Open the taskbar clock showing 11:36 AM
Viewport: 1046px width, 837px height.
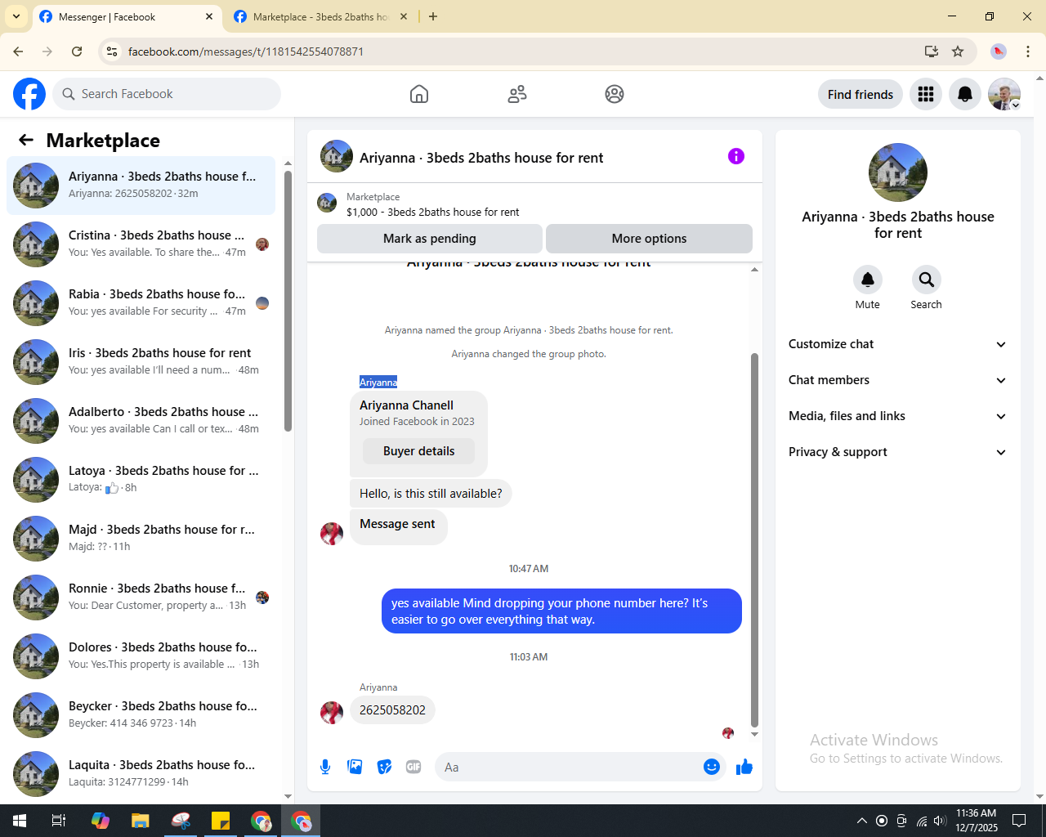977,821
